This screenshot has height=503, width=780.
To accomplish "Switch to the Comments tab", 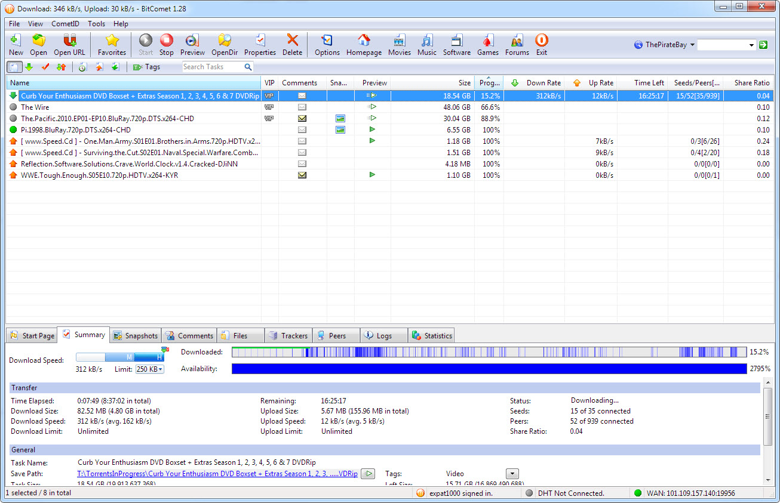I will (x=189, y=336).
